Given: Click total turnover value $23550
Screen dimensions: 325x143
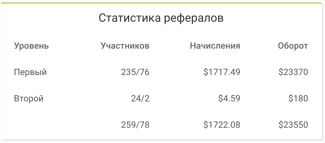Looking at the screenshot, I should tap(293, 125).
